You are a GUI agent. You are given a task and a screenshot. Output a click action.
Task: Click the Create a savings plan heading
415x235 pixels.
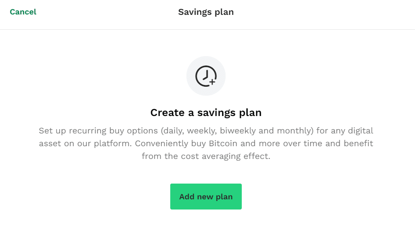pos(206,113)
